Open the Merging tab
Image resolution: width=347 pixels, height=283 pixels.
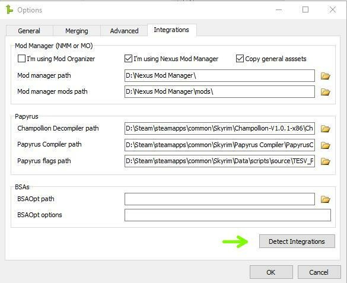point(77,31)
